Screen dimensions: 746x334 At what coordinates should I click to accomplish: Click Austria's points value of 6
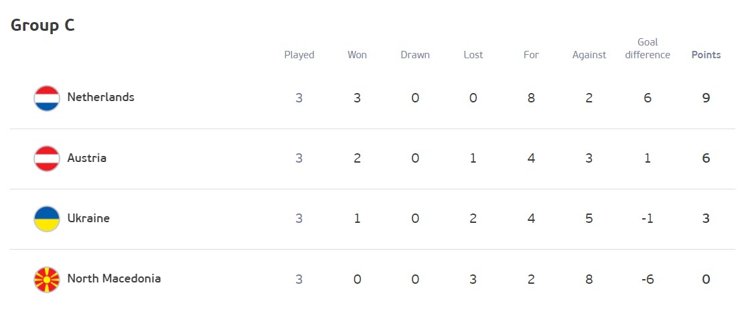coord(706,159)
